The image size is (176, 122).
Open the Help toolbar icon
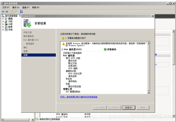click(21, 11)
